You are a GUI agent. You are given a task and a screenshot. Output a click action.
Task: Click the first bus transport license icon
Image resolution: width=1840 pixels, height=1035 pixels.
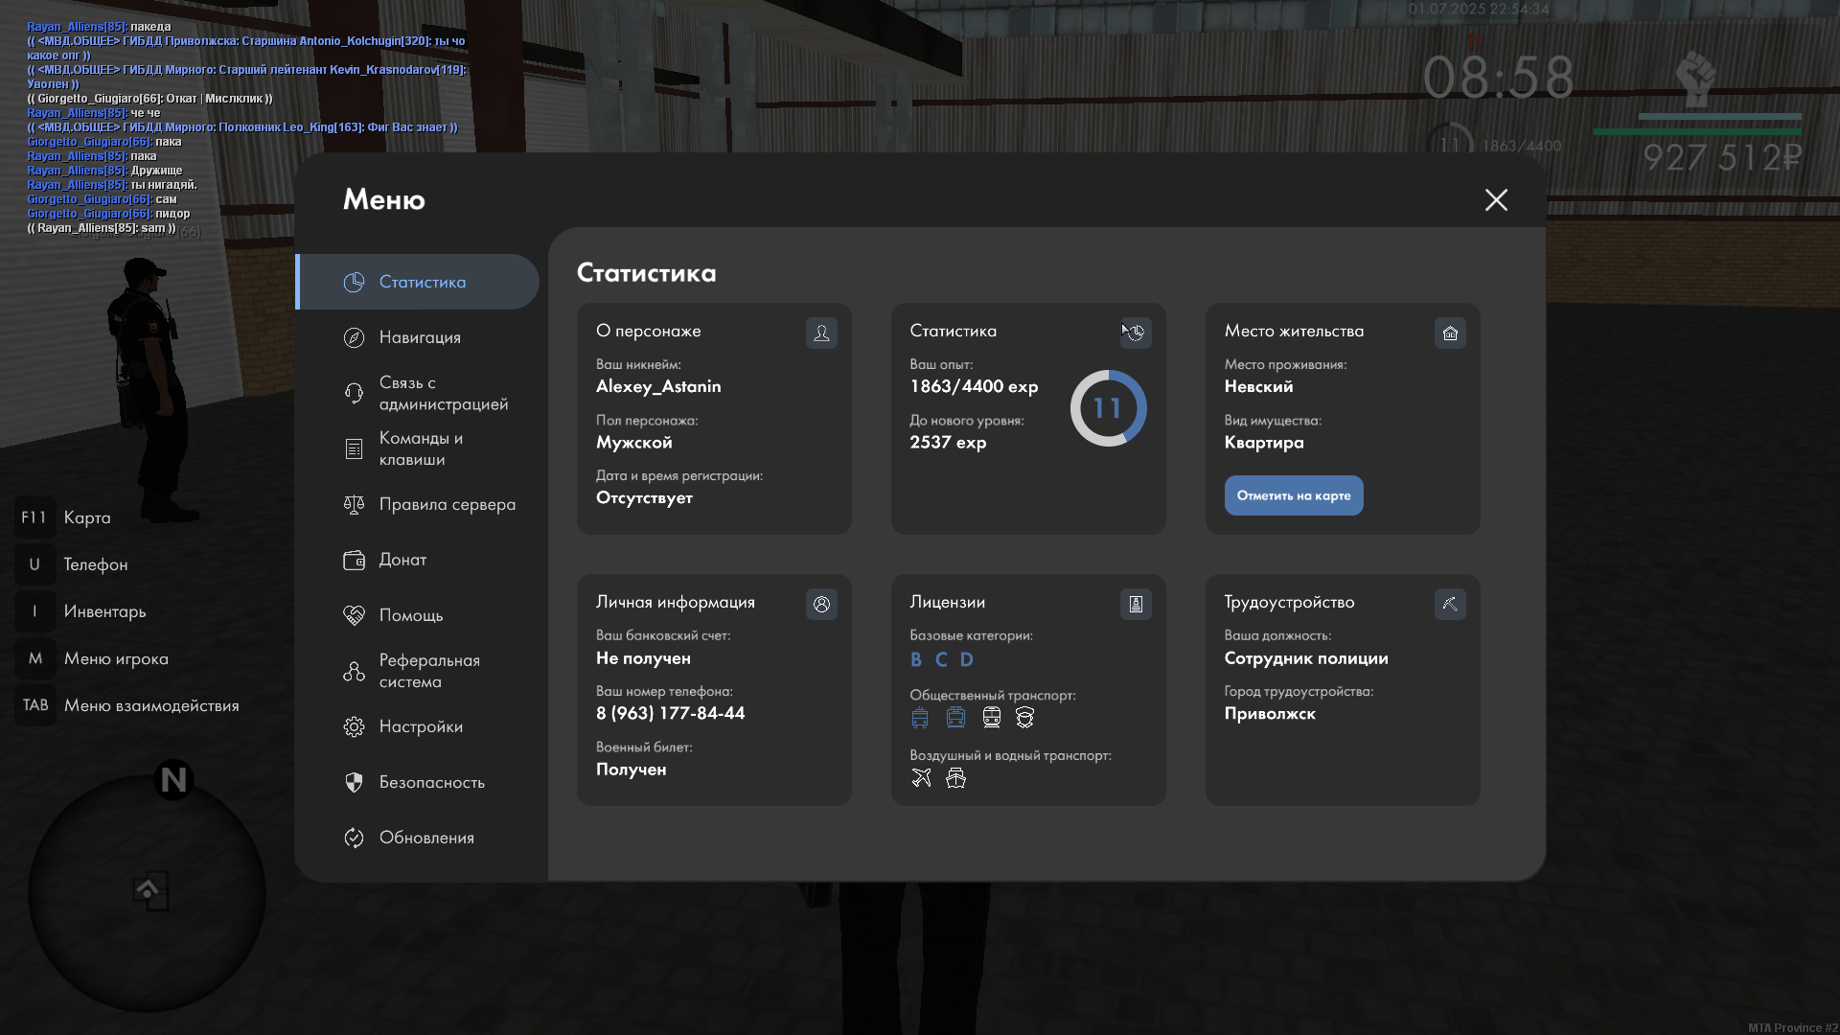click(920, 718)
